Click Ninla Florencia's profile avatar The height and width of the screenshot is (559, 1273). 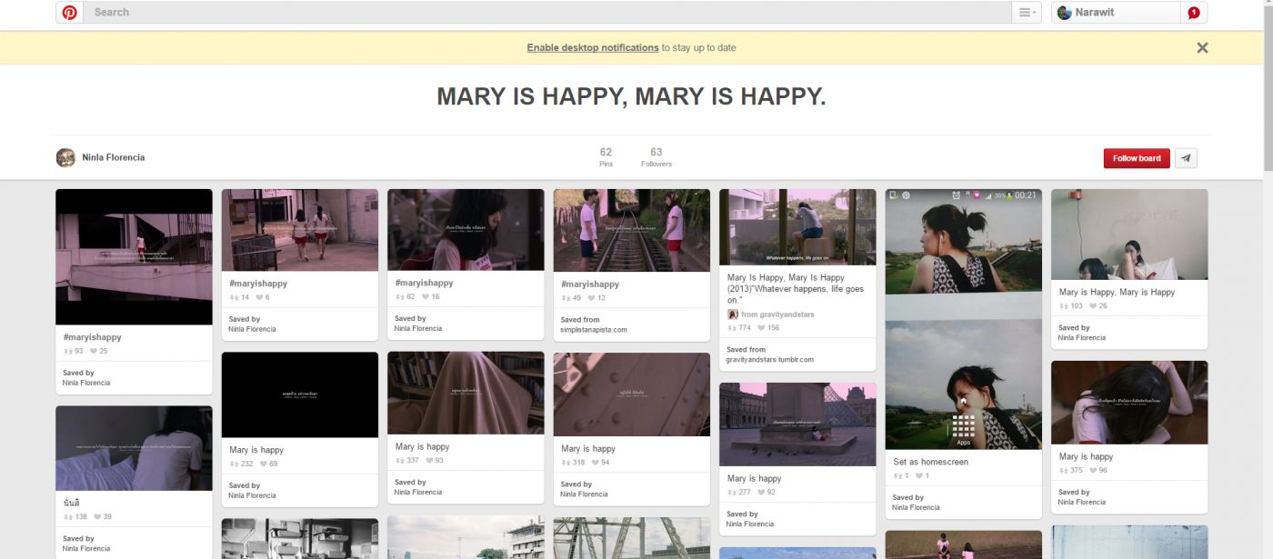point(65,157)
